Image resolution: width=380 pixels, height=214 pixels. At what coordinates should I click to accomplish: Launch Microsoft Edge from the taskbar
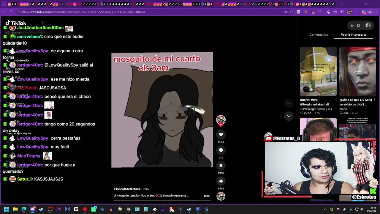point(24,209)
